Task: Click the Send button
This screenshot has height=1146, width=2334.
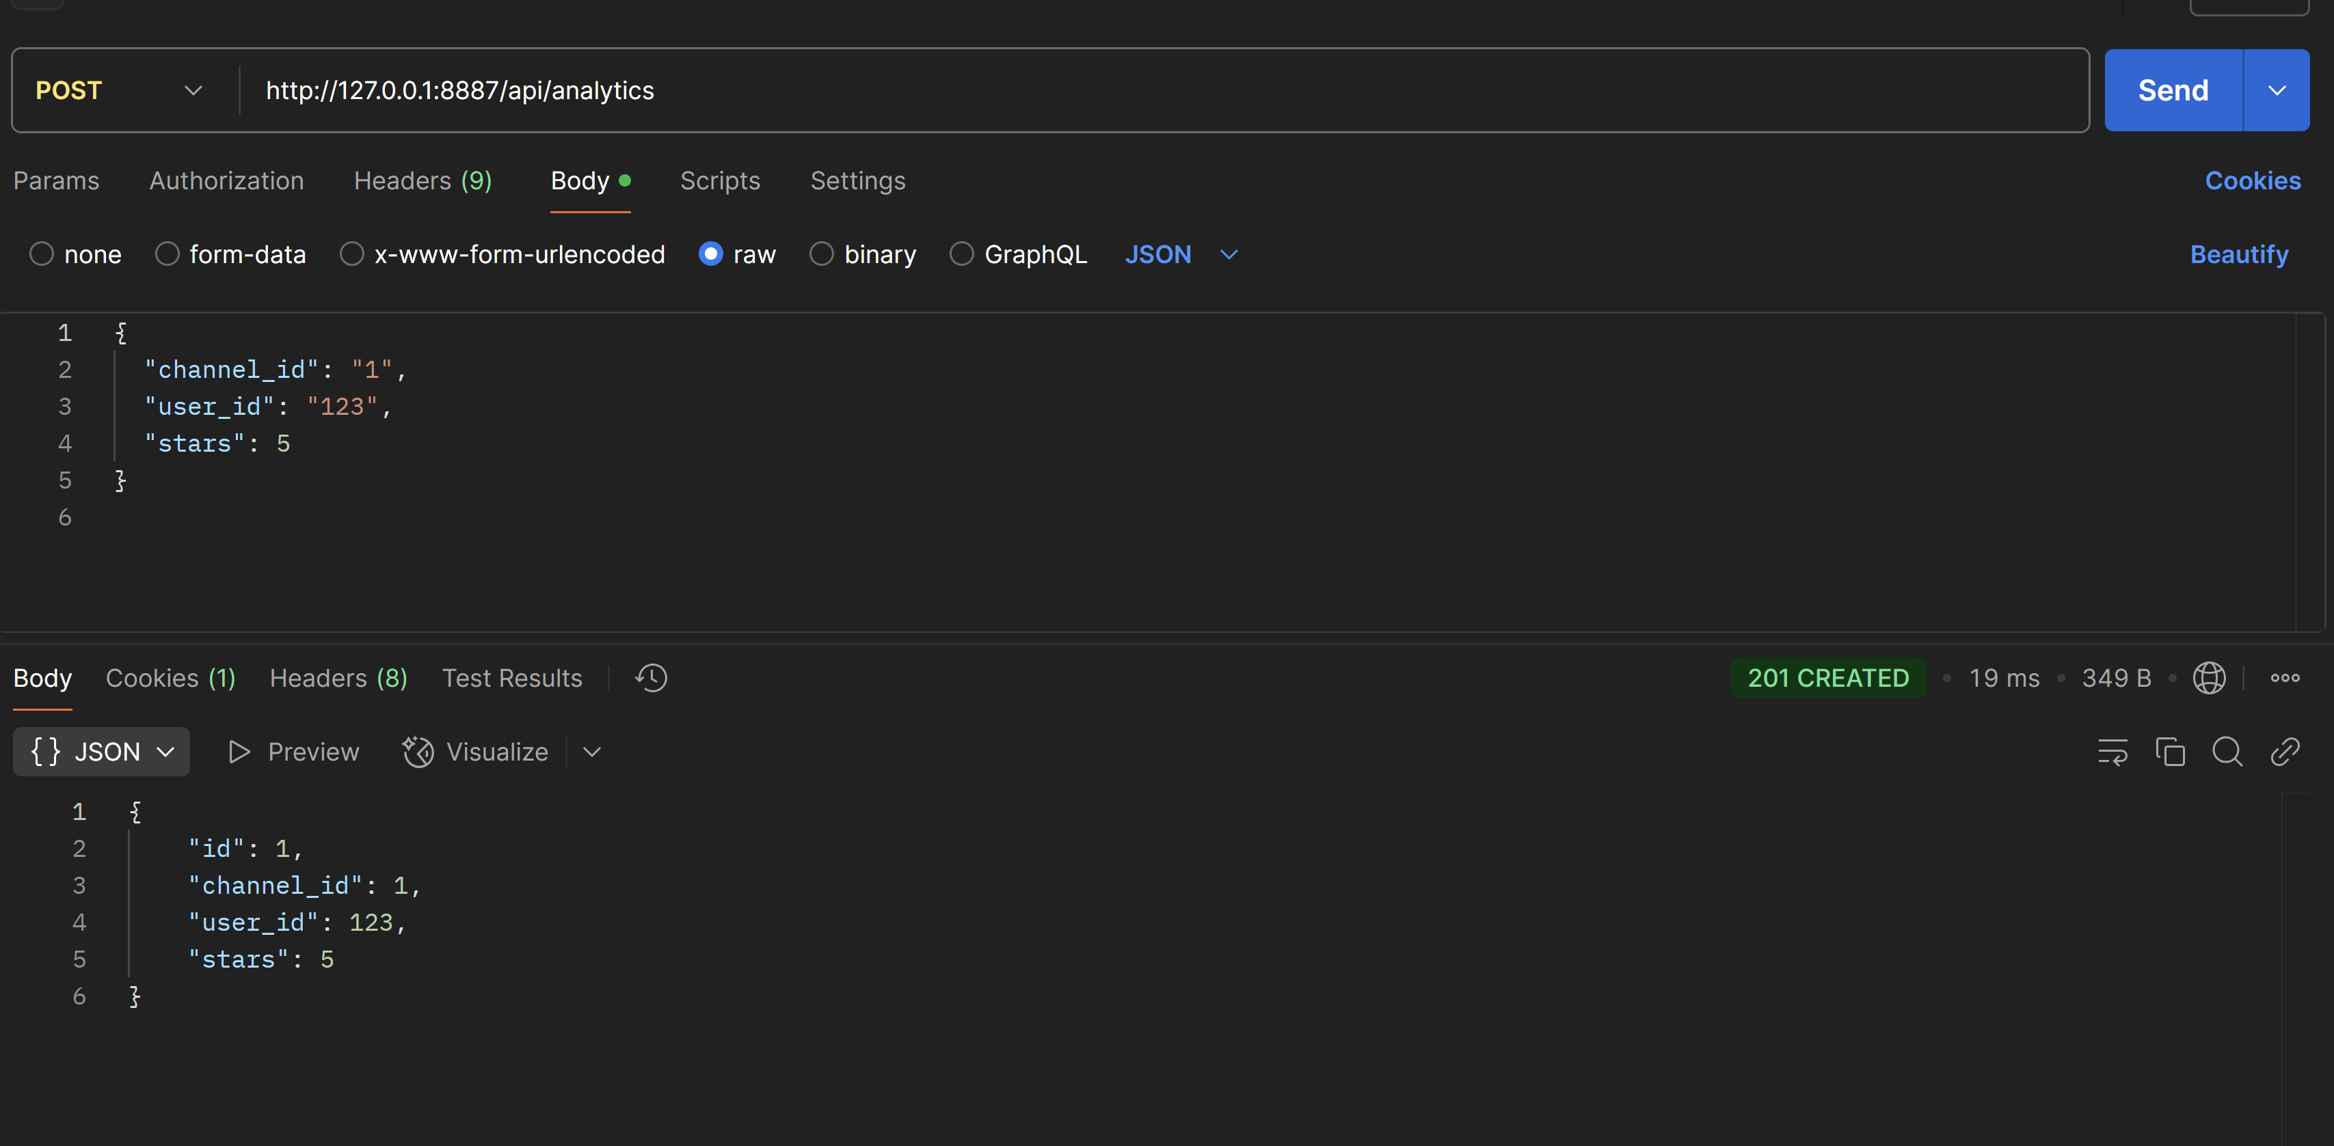Action: [2172, 91]
